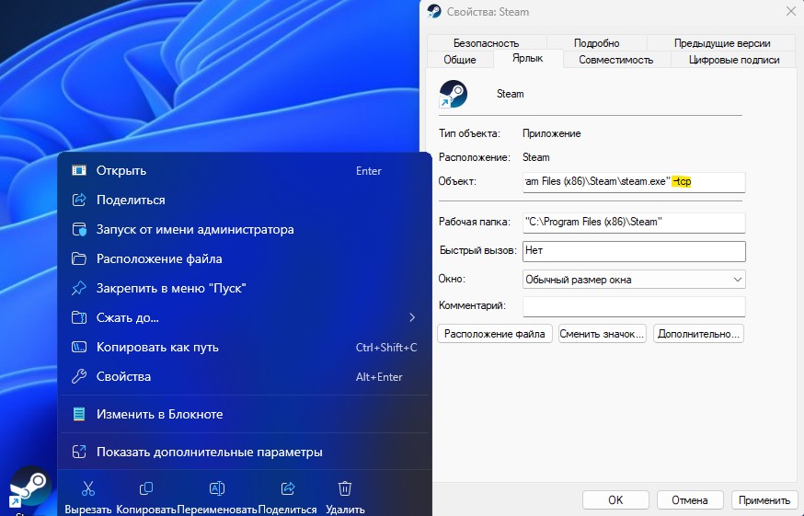Open the Окно dropdown list
804x516 pixels.
[634, 280]
